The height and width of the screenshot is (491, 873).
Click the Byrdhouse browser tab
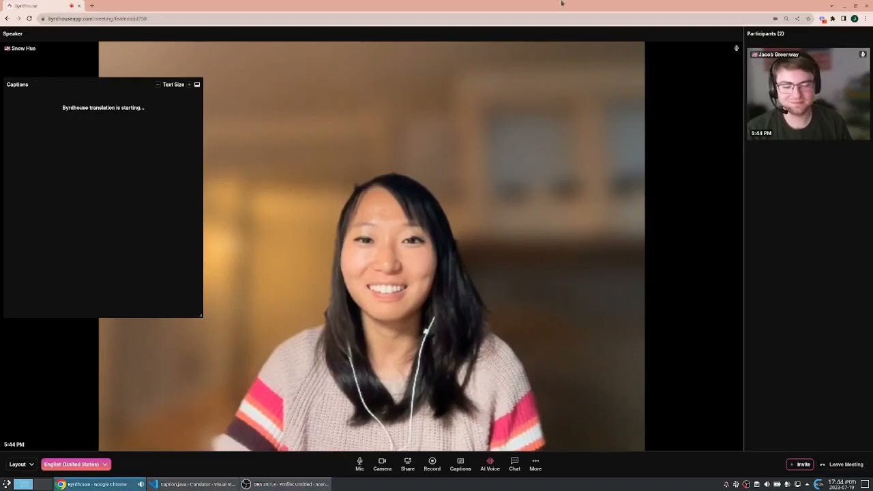pos(42,5)
